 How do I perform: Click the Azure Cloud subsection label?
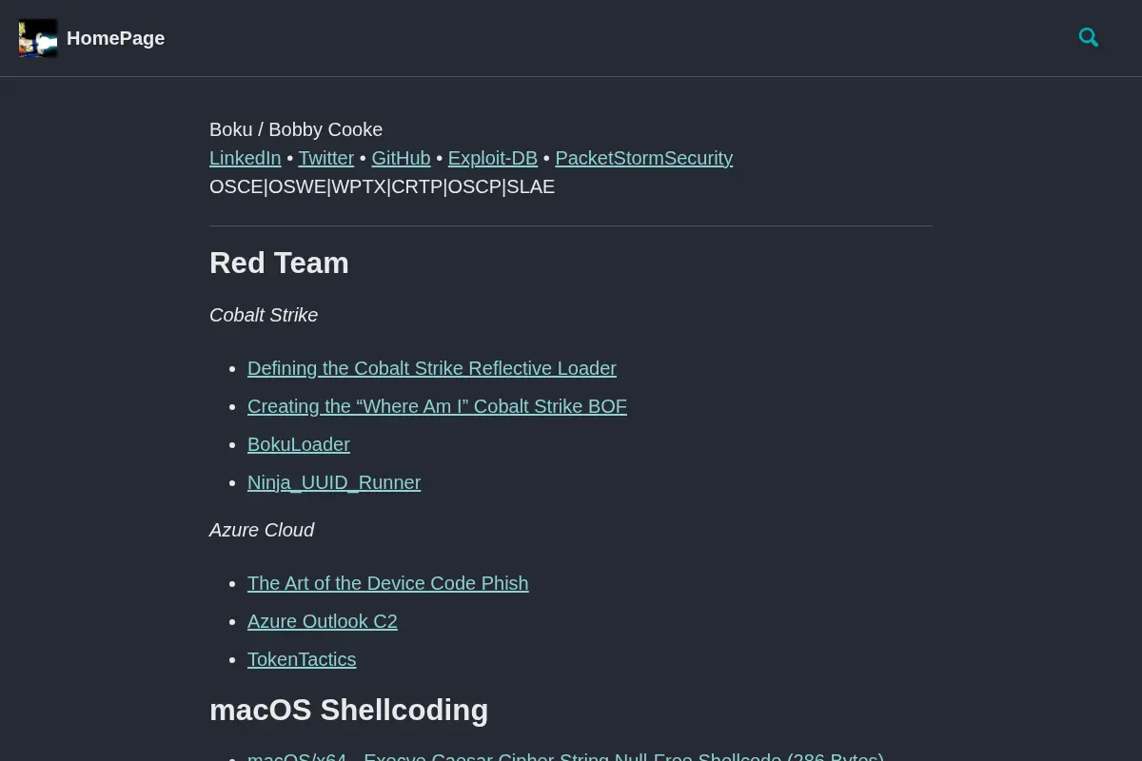[262, 530]
